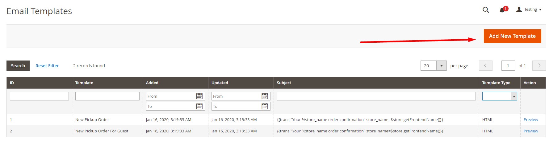The image size is (549, 141).
Task: Open calendar for Added To date
Action: pyautogui.click(x=199, y=106)
